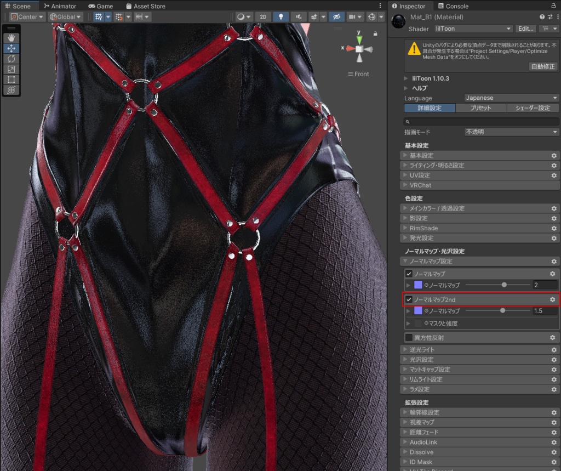Screen dimensions: 561x471
Task: Toggle the scene view rotation lock icon
Action: tap(375, 33)
